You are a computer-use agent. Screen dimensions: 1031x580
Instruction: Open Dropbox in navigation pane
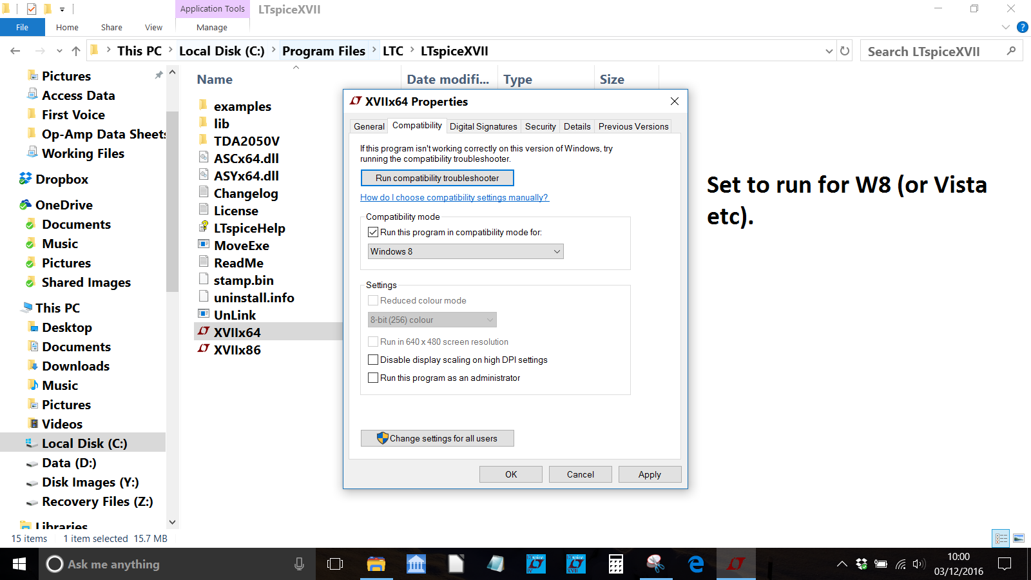tap(62, 179)
